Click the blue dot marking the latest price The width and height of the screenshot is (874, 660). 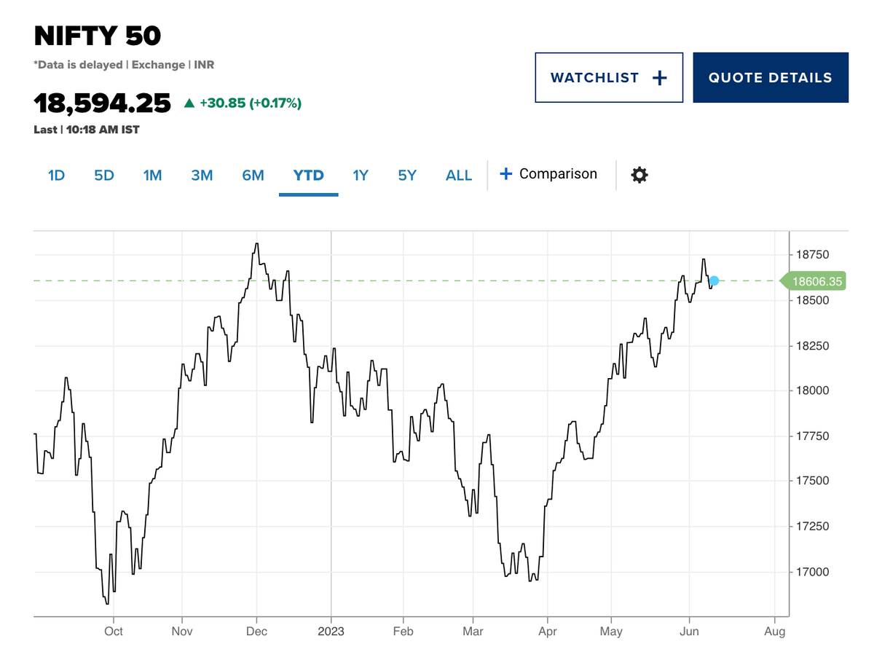coord(714,280)
